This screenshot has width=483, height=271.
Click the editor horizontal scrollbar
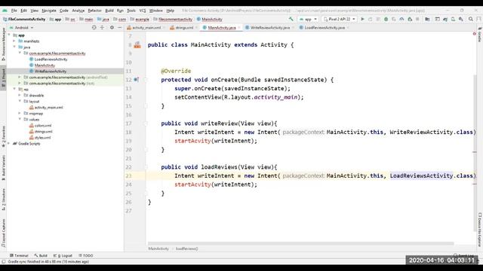tap(300, 243)
